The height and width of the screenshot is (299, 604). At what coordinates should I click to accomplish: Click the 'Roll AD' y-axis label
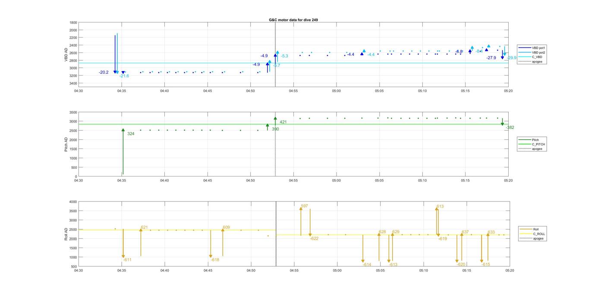click(x=66, y=233)
